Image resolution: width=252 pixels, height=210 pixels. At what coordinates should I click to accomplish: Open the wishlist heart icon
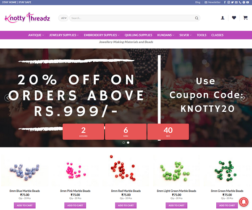(x=234, y=18)
